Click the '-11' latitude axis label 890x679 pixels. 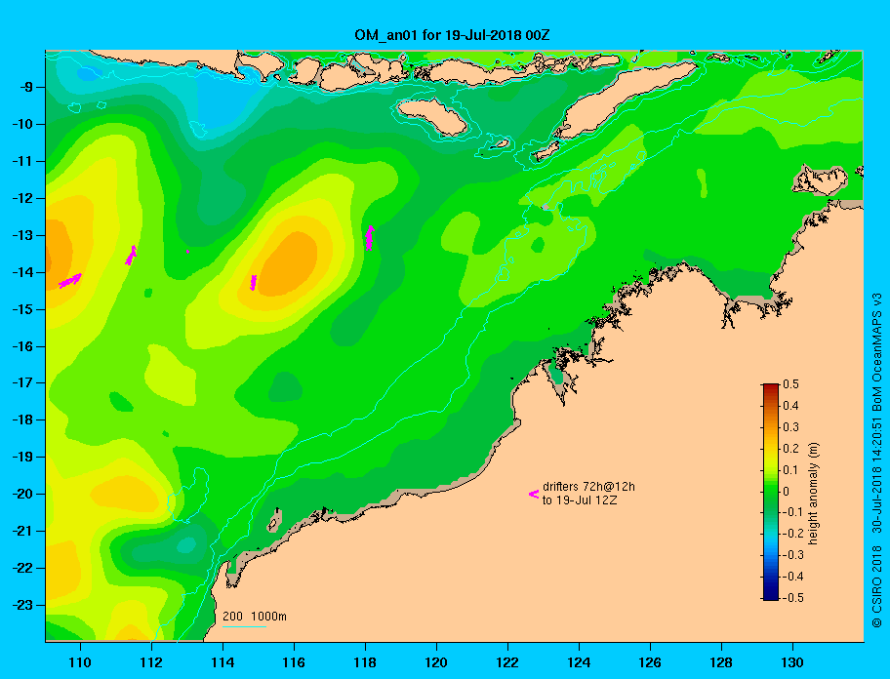[22, 162]
